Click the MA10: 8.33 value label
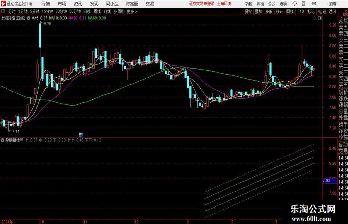 click(58, 18)
